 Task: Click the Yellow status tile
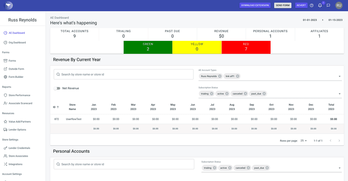[x=197, y=47]
